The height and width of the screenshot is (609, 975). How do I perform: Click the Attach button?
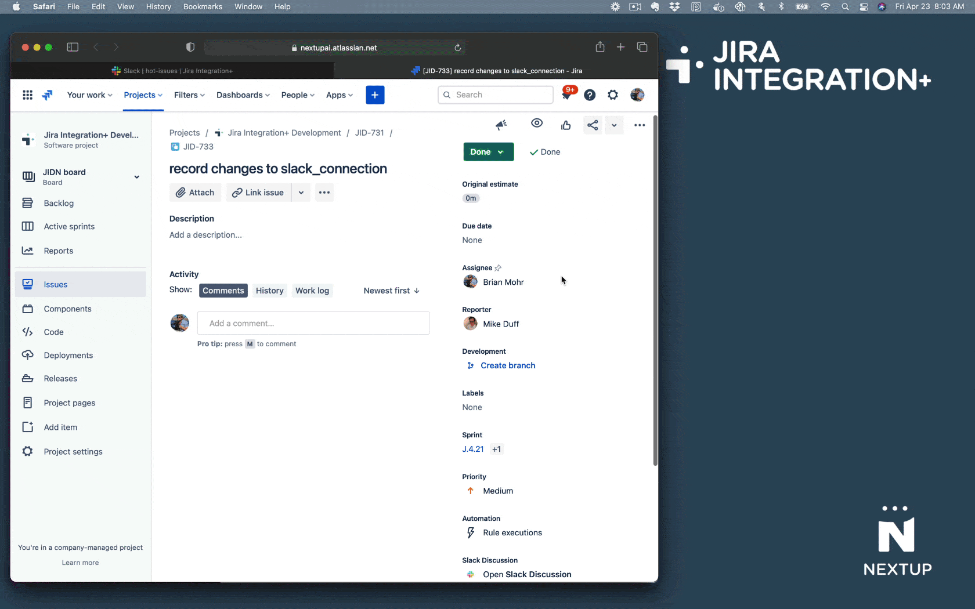pos(196,193)
